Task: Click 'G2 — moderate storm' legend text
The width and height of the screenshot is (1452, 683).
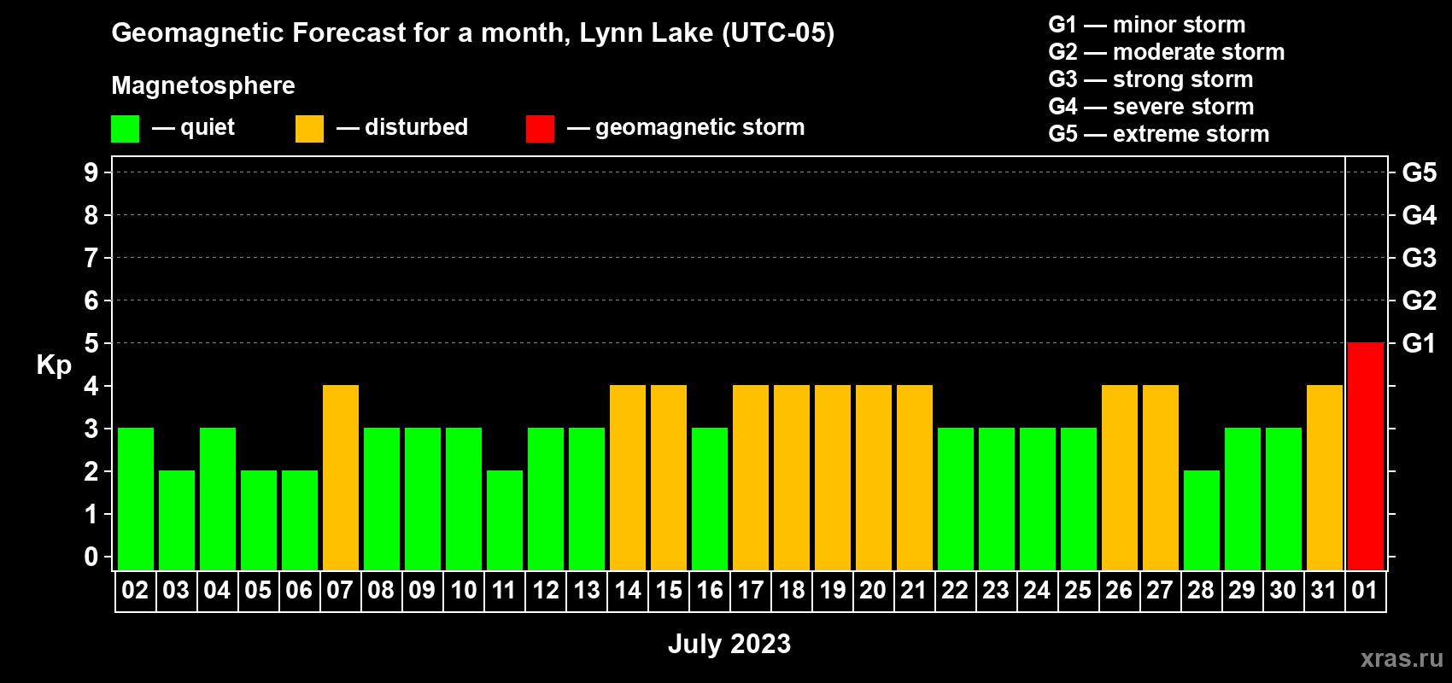Action: tap(1167, 52)
